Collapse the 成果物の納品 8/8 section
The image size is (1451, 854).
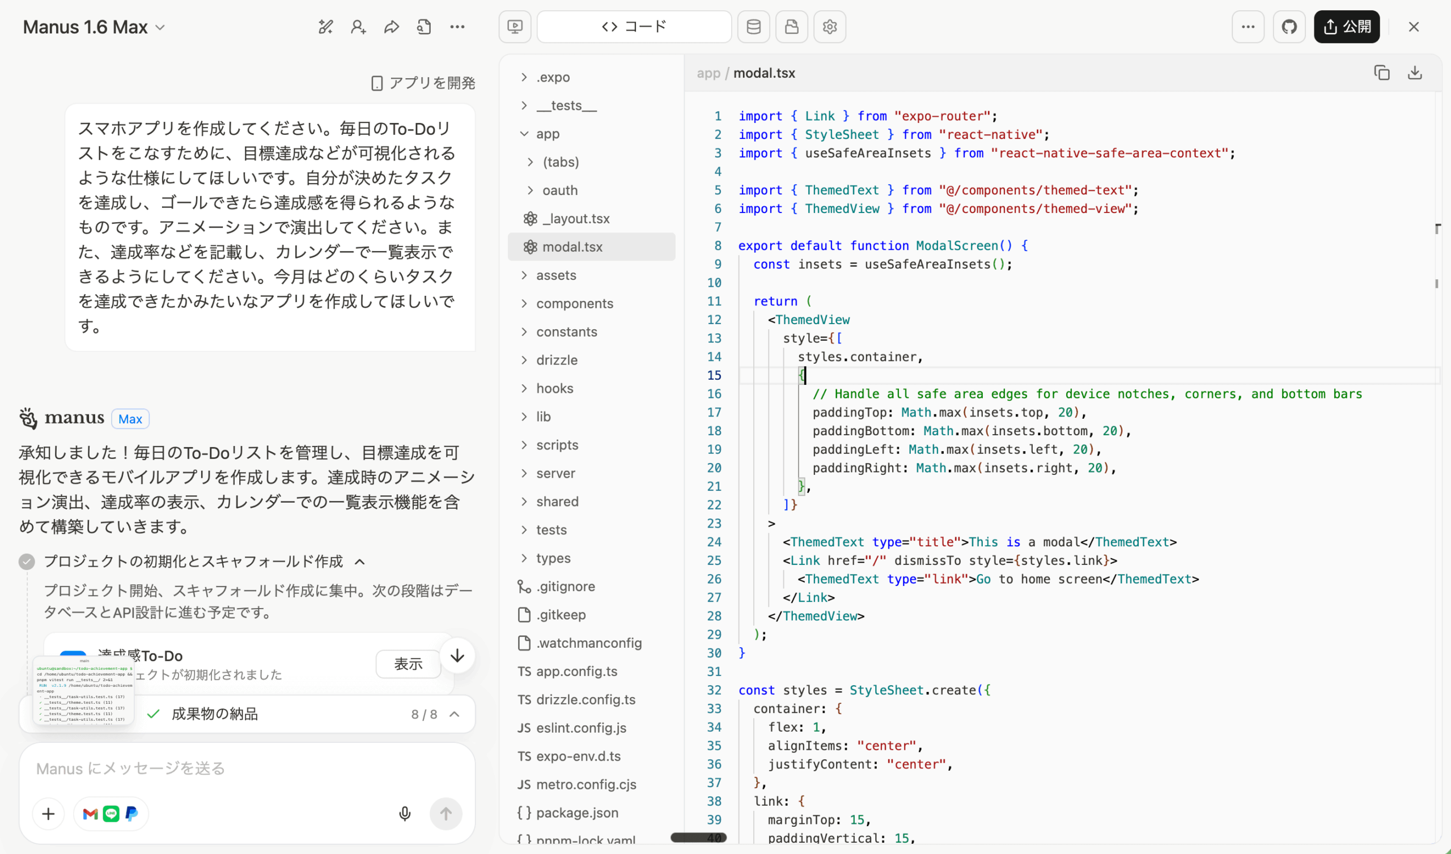click(x=456, y=714)
